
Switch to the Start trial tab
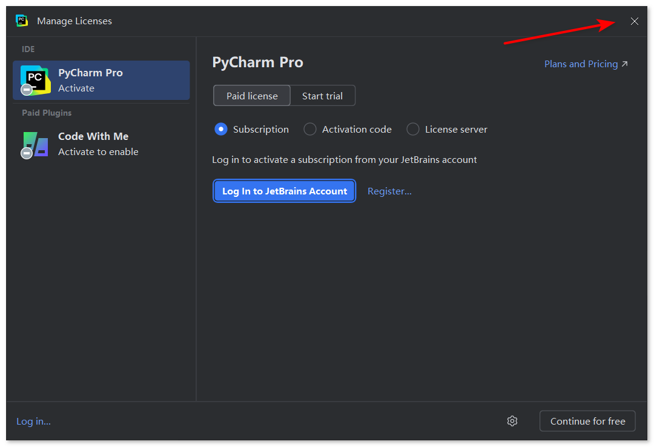(322, 96)
